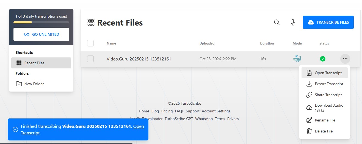Open the Pricing footer link

click(x=167, y=111)
